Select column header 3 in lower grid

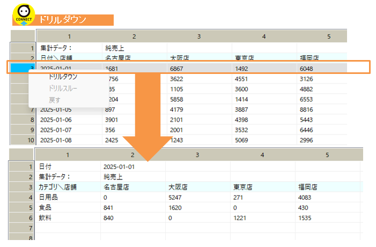tap(197, 155)
